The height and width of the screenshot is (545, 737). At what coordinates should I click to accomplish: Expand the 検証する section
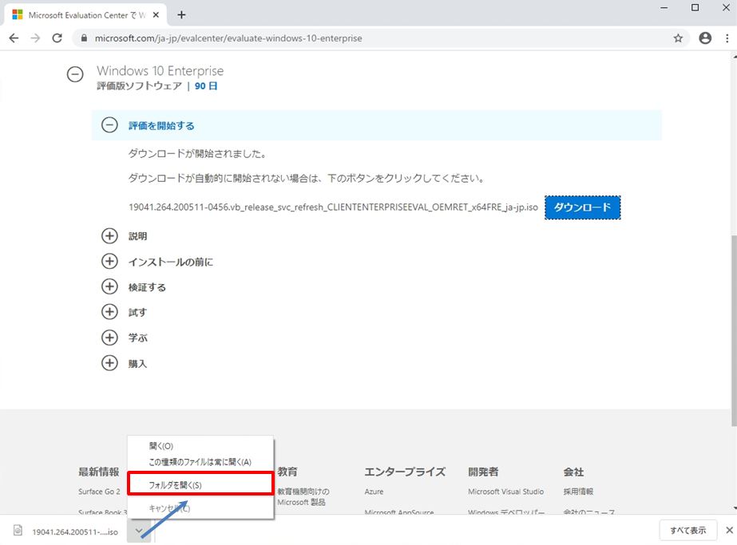click(109, 286)
